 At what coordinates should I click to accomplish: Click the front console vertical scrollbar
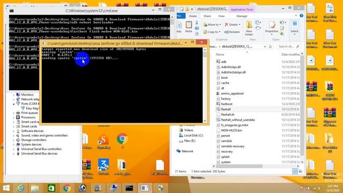pos(205,85)
